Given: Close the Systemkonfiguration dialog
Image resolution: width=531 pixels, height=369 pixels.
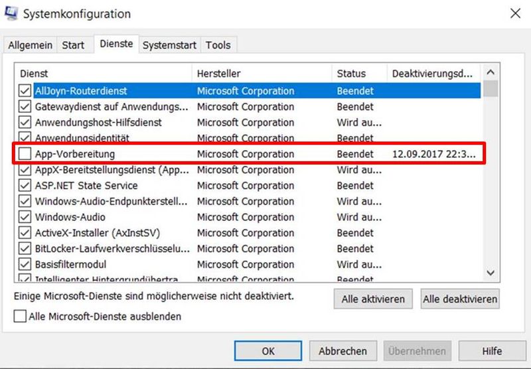Looking at the screenshot, I should (x=514, y=13).
